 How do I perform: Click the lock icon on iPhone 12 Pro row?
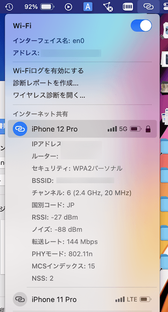(x=148, y=129)
